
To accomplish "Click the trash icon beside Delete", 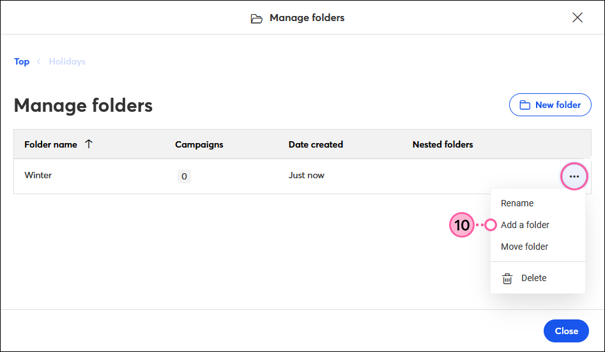I will coord(507,279).
